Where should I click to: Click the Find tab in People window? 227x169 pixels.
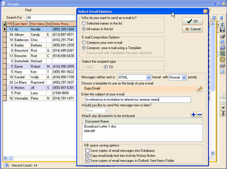[x=28, y=10]
